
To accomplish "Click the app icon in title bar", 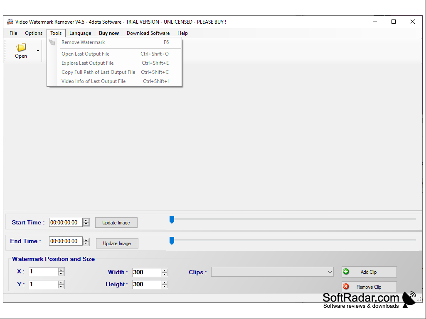I will pos(10,22).
